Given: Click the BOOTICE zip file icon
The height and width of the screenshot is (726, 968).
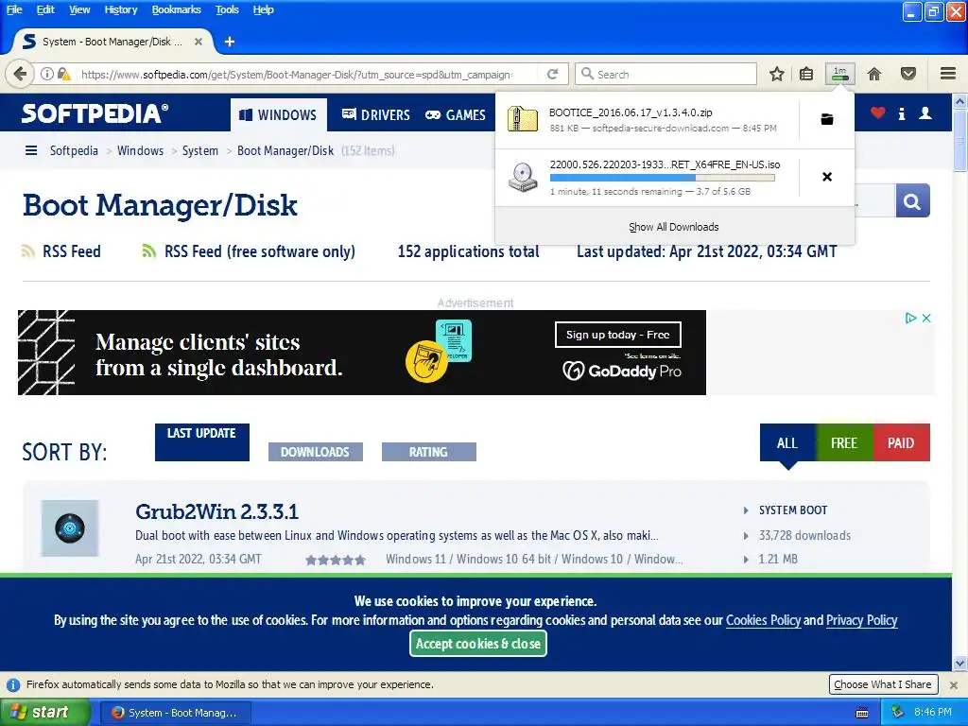Looking at the screenshot, I should coord(522,119).
